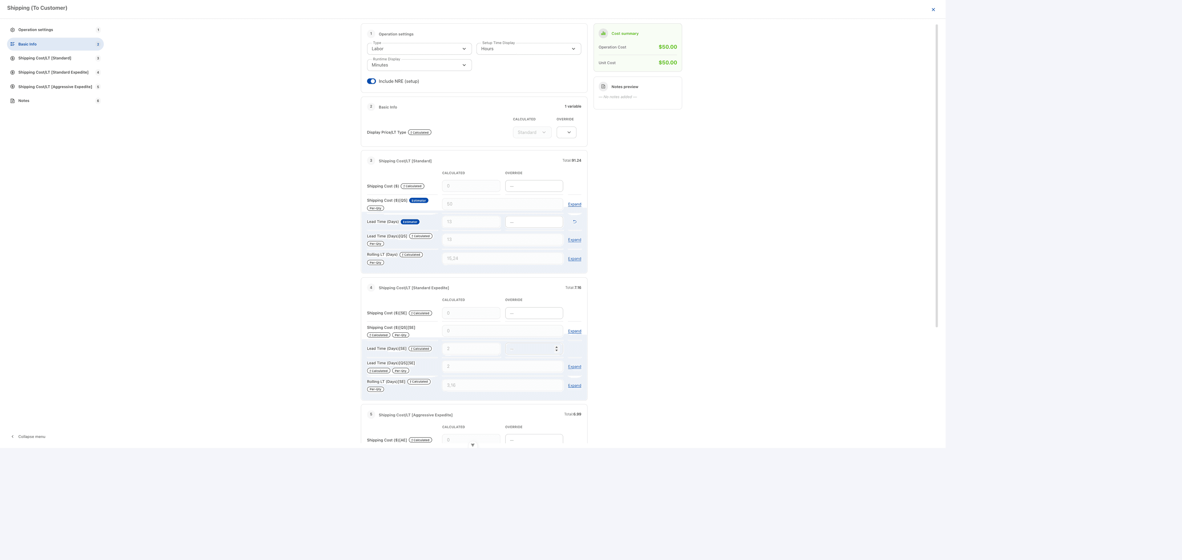The width and height of the screenshot is (1182, 560).
Task: Toggle Include NRE (setup) switch
Action: pyautogui.click(x=371, y=81)
